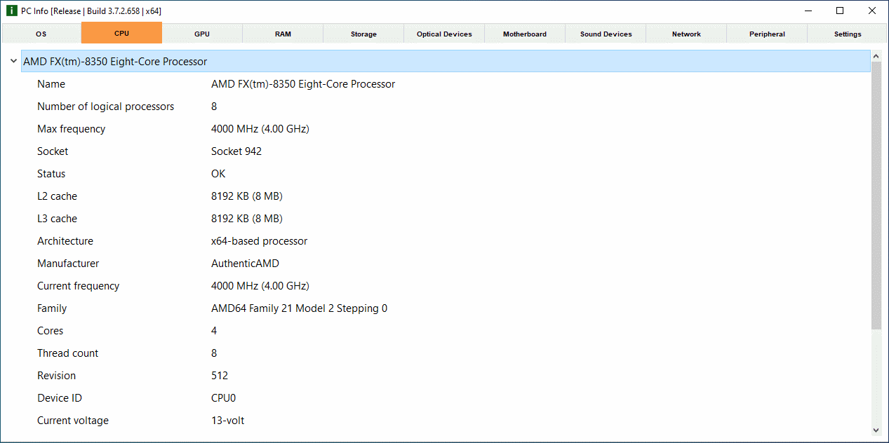The height and width of the screenshot is (443, 889).
Task: Close the PC Info window
Action: 872,11
